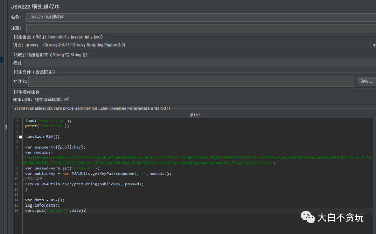The height and width of the screenshot is (234, 376).
Task: Click the return RSAUtils.encryptedString line
Action: 84,184
